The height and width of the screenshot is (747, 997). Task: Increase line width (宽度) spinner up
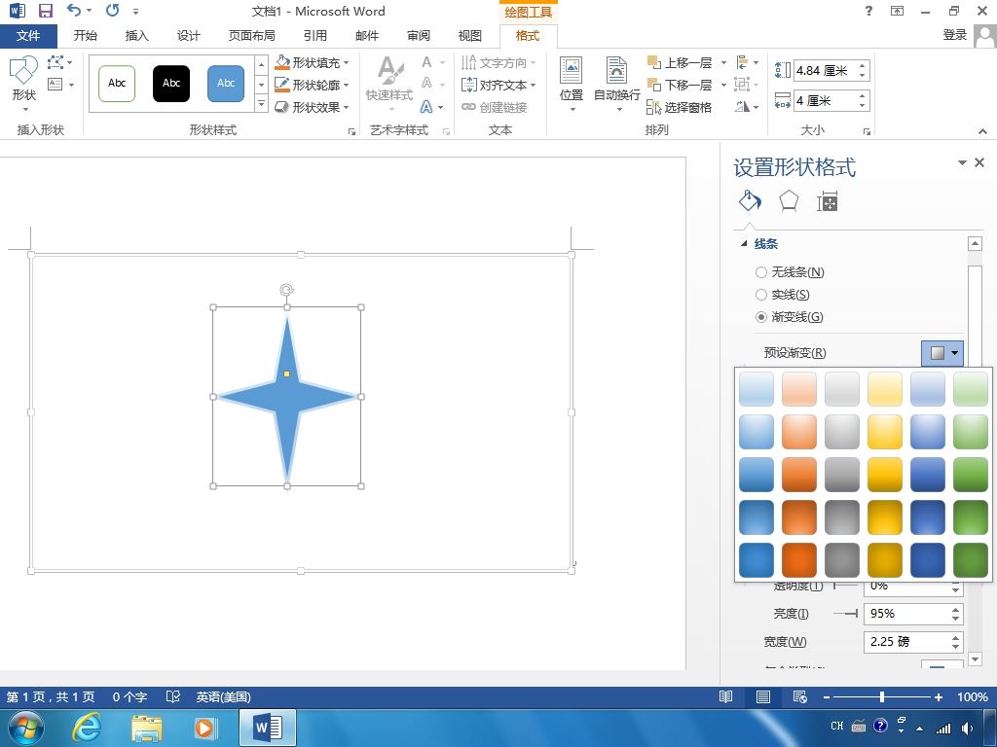(956, 637)
